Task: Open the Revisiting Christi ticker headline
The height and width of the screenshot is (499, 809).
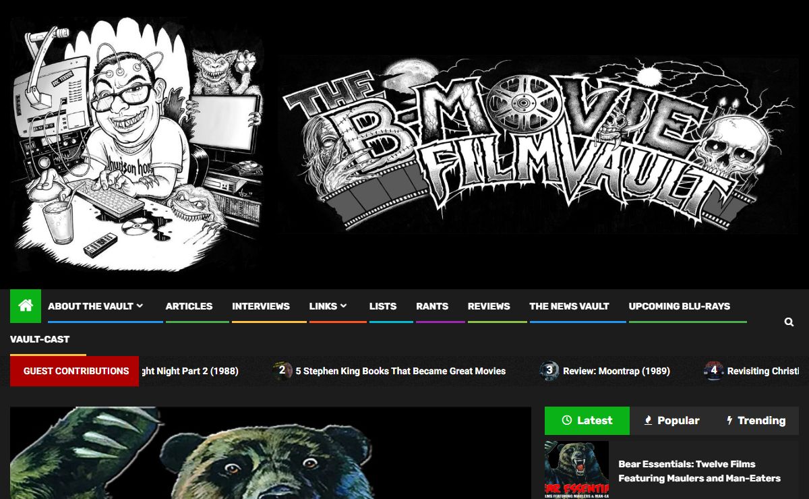Action: pos(763,371)
